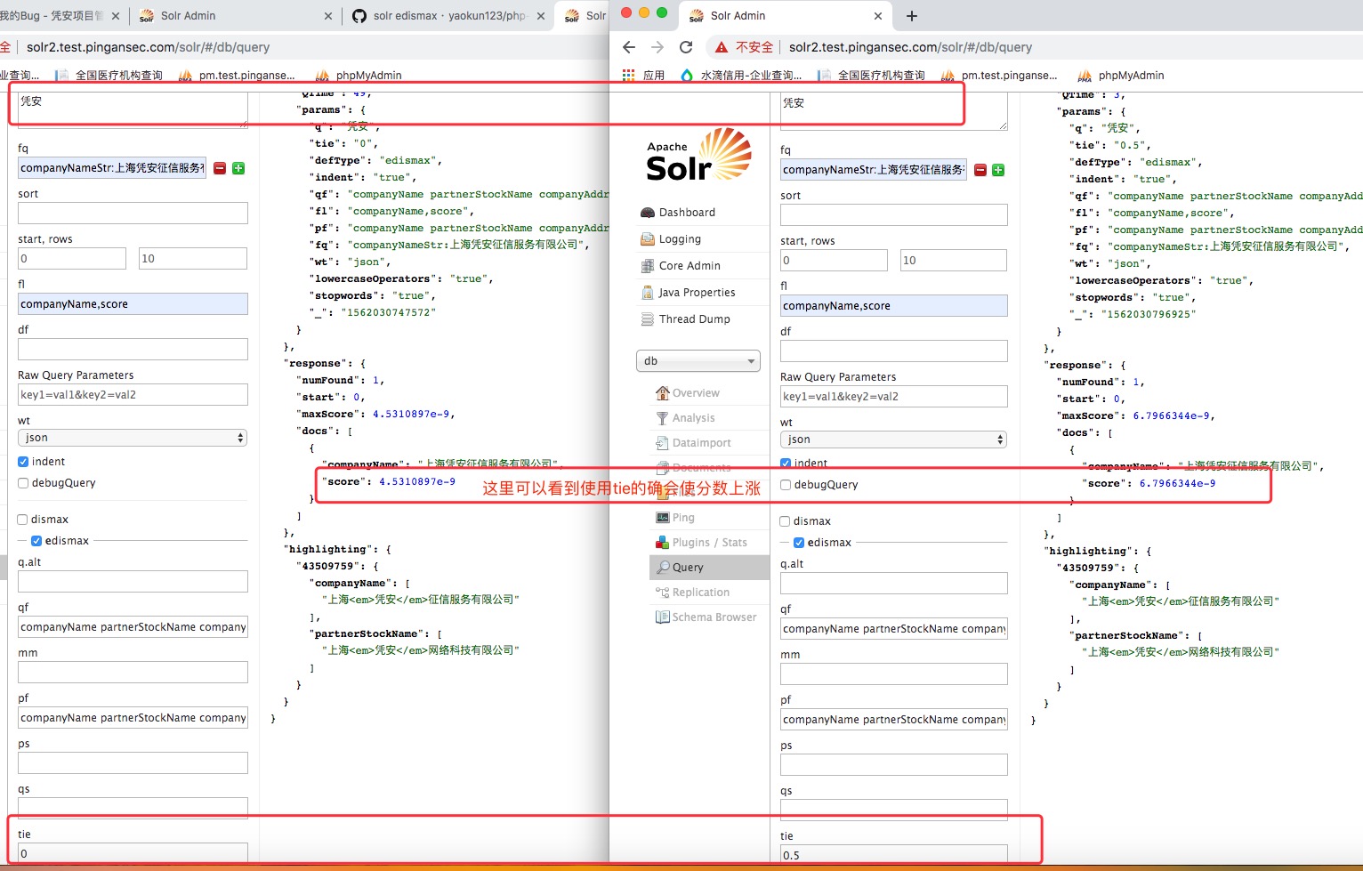
Task: Add fq filter in left window (green plus)
Action: coord(238,168)
